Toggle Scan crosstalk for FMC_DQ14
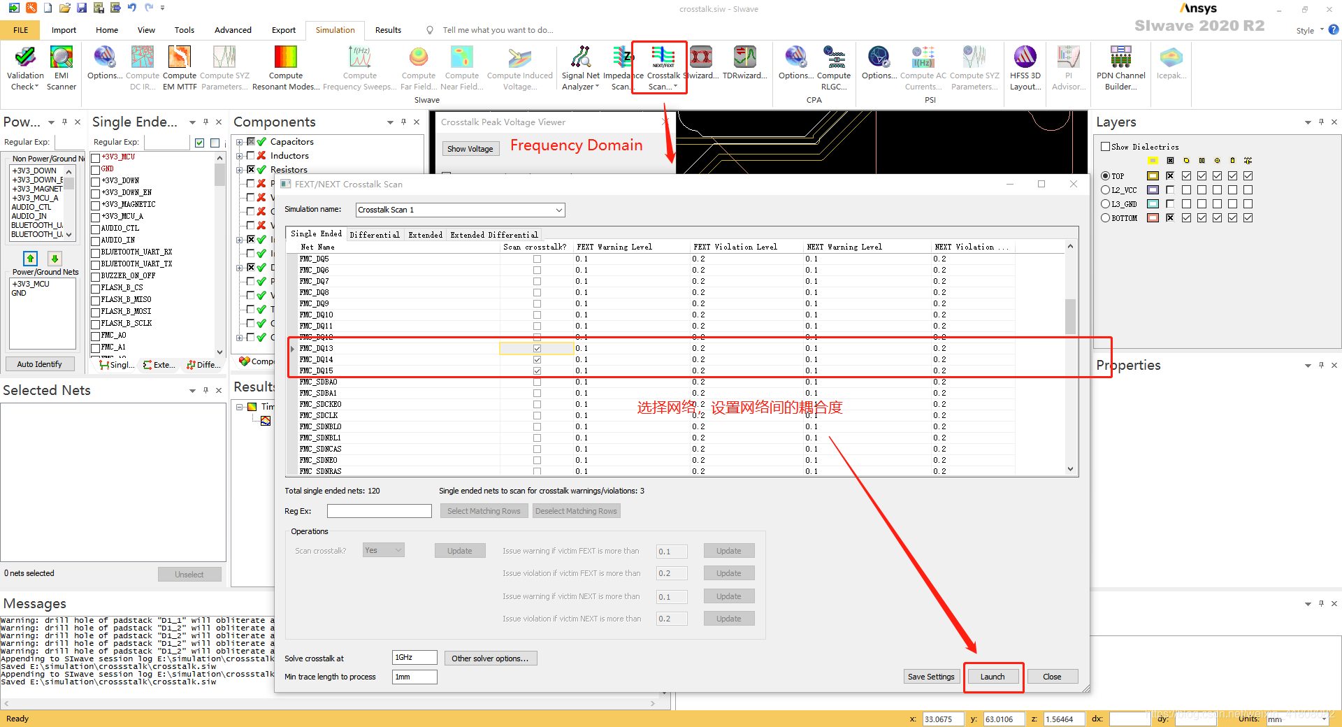The image size is (1342, 727). pos(537,359)
